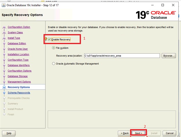Toggle the Enable Recovery checkbox
Image resolution: width=181 pixels, height=137 pixels.
[49, 39]
